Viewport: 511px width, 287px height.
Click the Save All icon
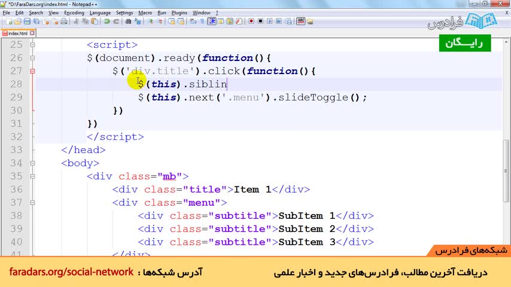pyautogui.click(x=36, y=22)
